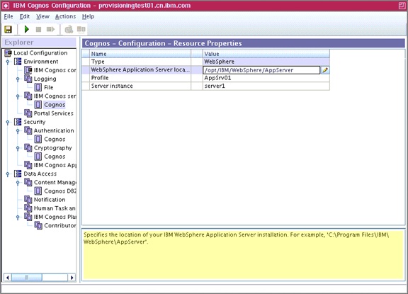The image size is (408, 294).
Task: Select Cognos under Authentication
Action: point(55,139)
